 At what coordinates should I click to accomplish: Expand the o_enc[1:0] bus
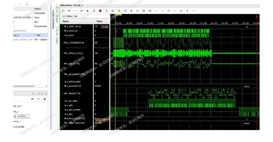point(62,31)
